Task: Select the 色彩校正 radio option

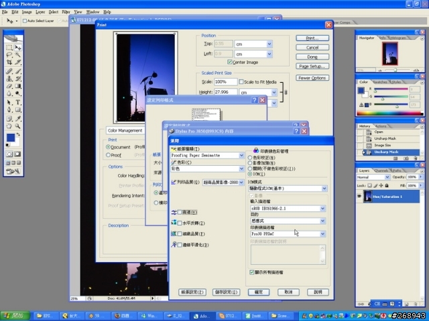Action: [250, 158]
